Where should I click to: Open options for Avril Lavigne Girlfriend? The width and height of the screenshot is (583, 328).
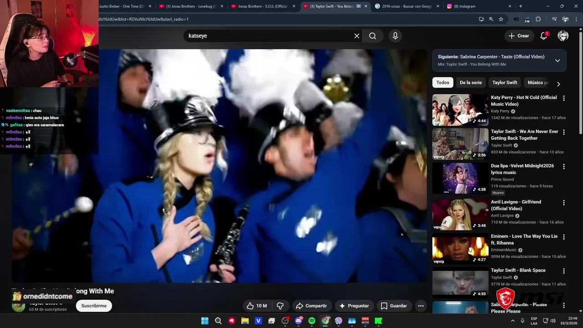[564, 203]
